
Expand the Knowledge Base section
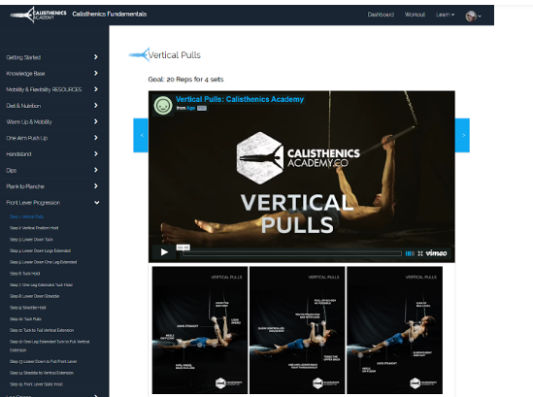[x=52, y=74]
